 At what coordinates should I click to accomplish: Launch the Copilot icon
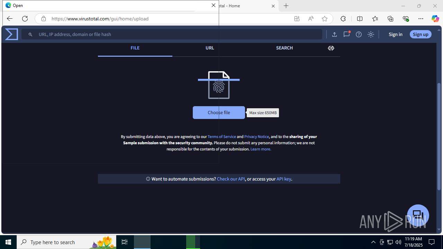[x=435, y=19]
